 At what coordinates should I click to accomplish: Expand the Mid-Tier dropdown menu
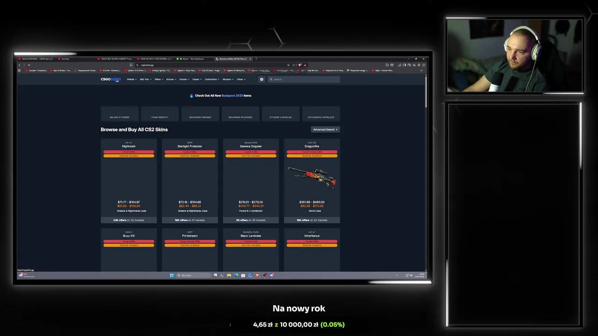[x=145, y=79]
